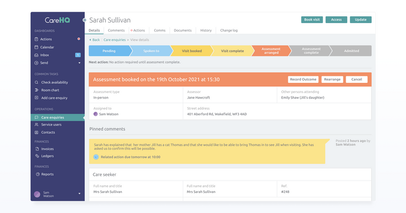The height and width of the screenshot is (213, 406).
Task: Open Care enquiries in sidebar
Action: [57, 117]
